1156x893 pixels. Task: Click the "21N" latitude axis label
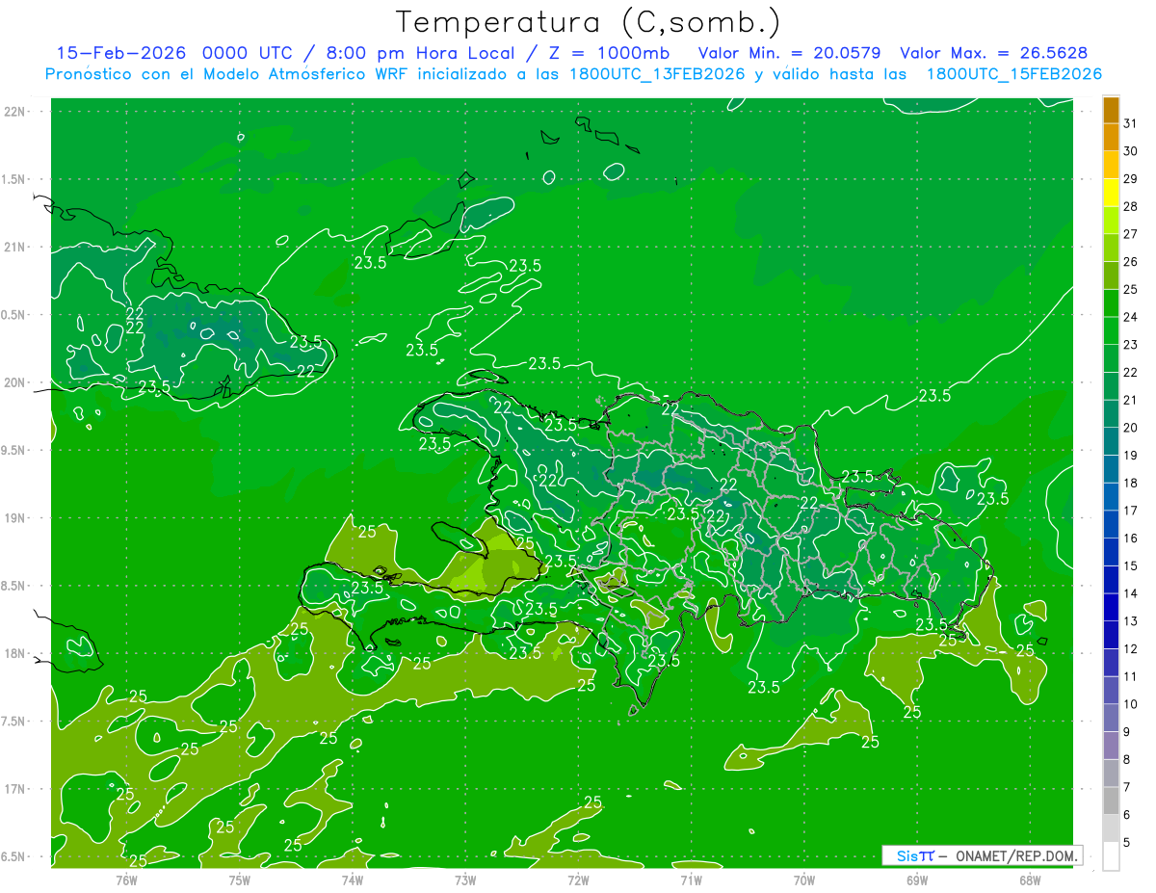click(15, 247)
